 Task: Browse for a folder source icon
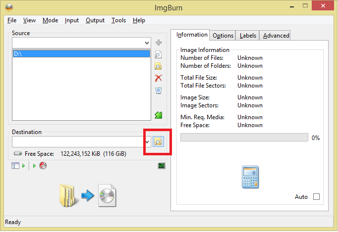click(158, 66)
